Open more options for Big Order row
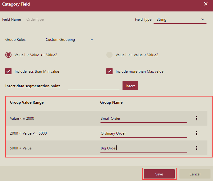213x181 pixels. click(x=196, y=148)
